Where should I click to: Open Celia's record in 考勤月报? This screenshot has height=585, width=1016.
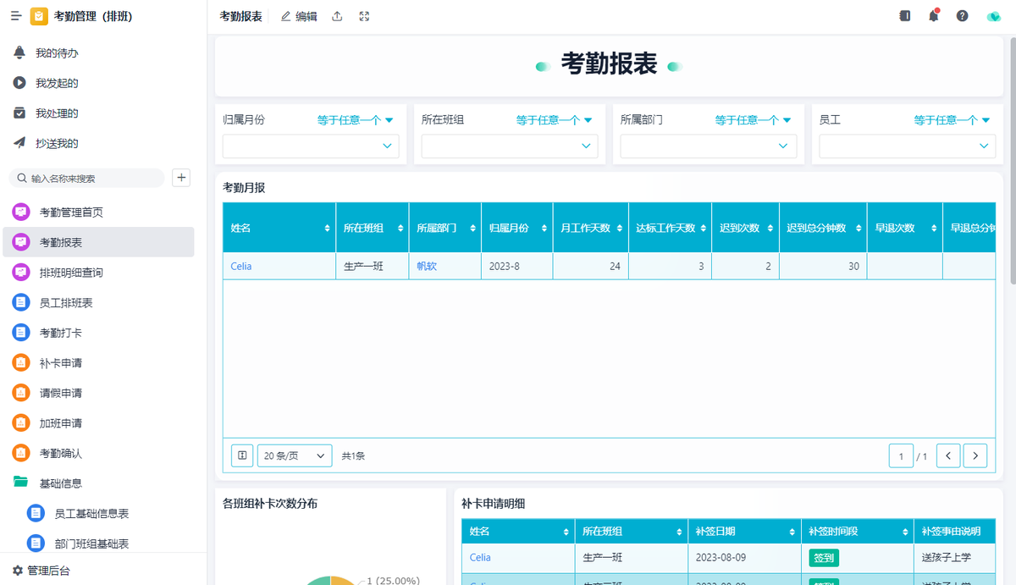pyautogui.click(x=240, y=266)
